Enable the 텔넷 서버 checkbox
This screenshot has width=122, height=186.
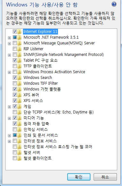click(15, 152)
